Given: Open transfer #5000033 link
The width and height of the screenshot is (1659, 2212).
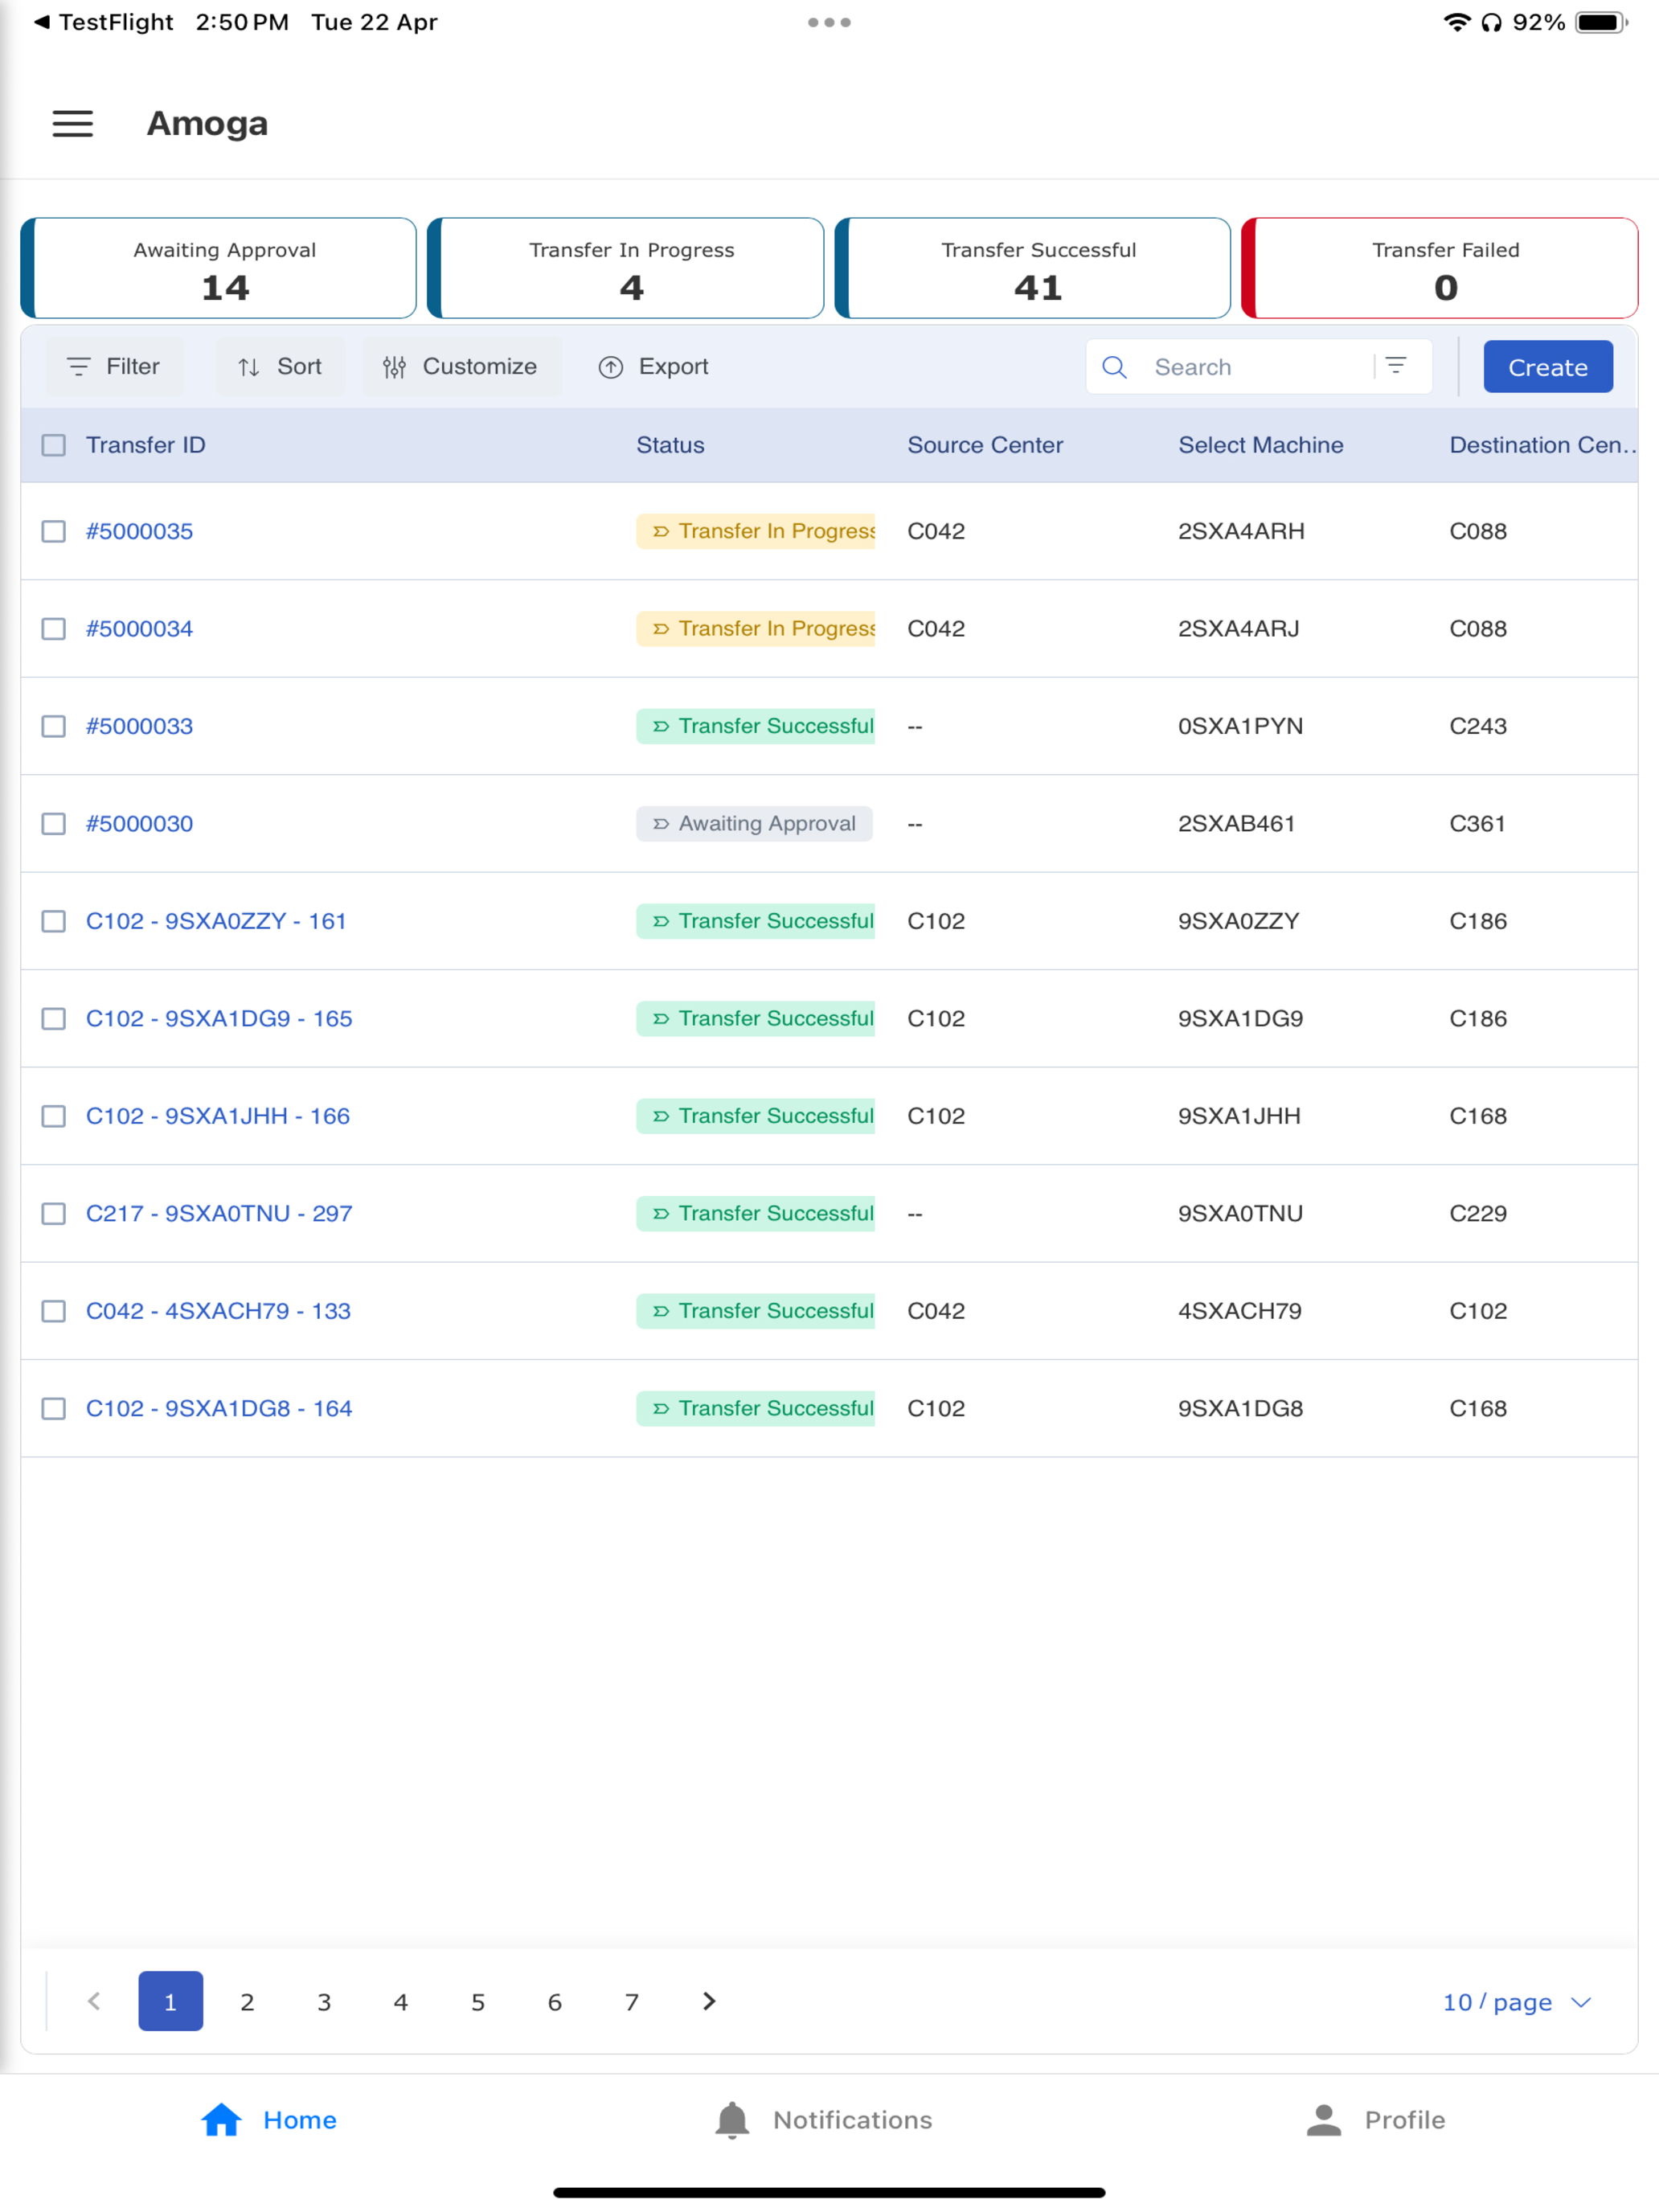Looking at the screenshot, I should point(139,726).
